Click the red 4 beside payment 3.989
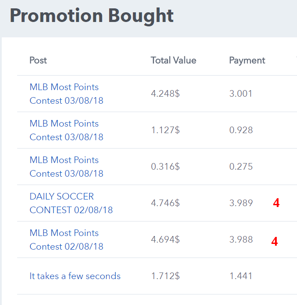297x305 pixels. click(x=276, y=203)
